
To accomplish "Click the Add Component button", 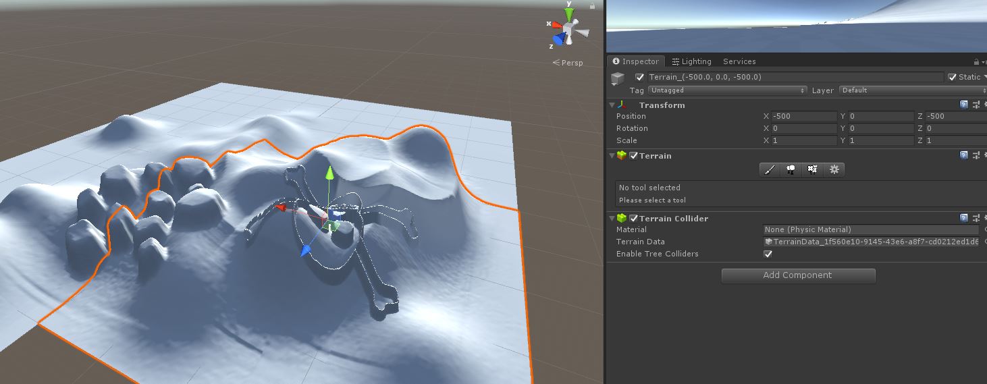I will [798, 275].
